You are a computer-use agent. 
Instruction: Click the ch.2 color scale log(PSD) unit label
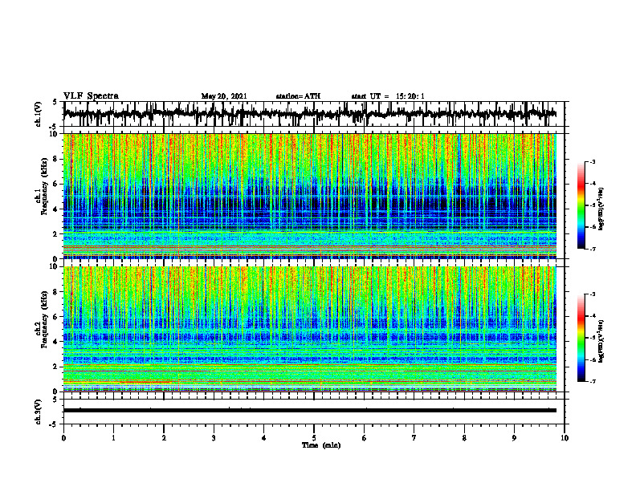[601, 341]
